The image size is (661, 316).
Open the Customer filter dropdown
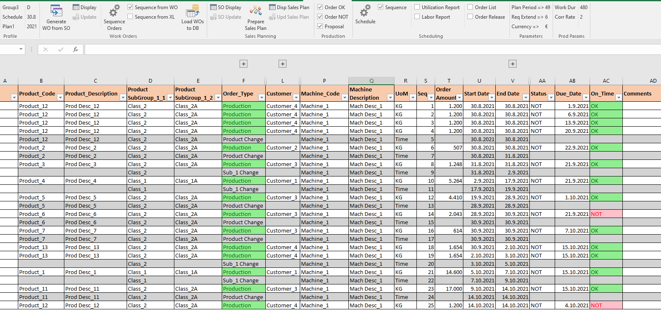coord(296,98)
